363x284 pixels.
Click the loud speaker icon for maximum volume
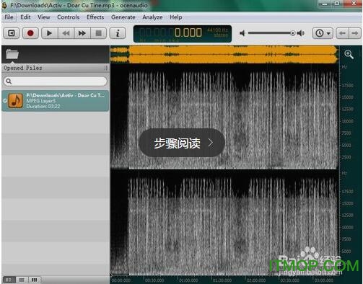coord(301,33)
